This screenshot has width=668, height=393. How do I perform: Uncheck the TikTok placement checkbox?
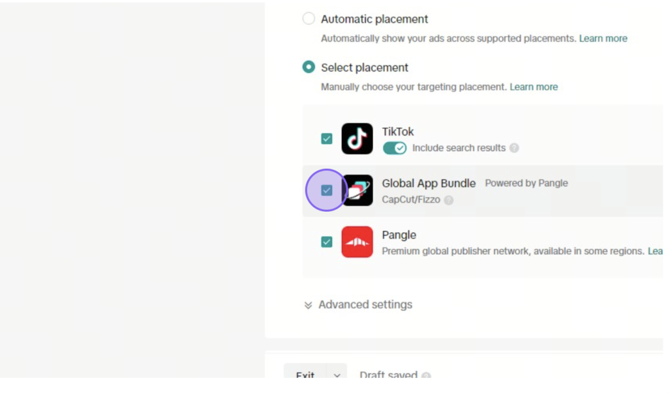click(327, 139)
